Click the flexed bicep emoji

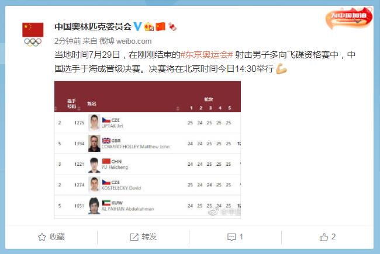pyautogui.click(x=281, y=69)
